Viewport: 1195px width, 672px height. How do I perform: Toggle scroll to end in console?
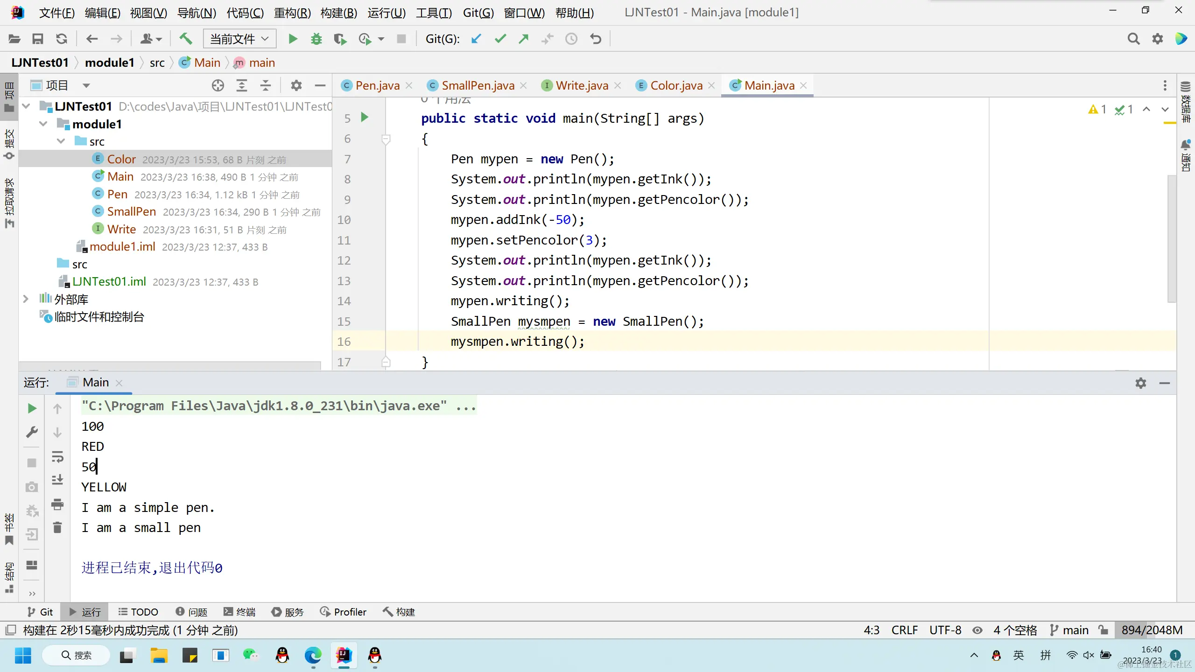(57, 480)
